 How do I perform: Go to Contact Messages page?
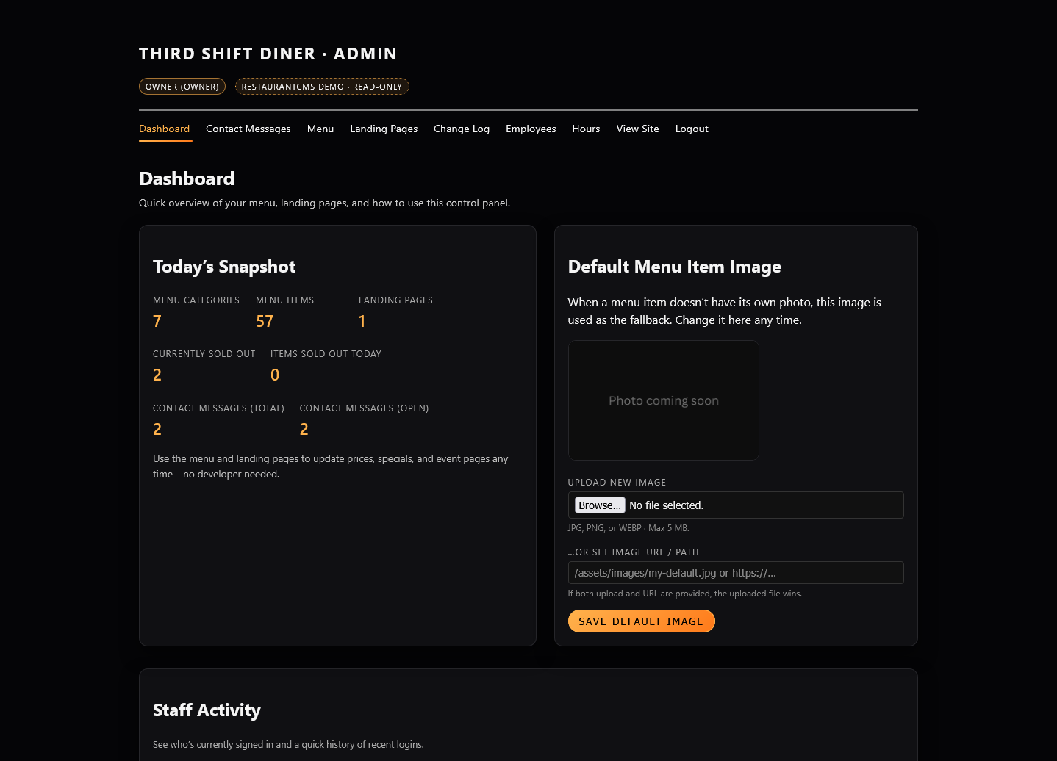248,129
